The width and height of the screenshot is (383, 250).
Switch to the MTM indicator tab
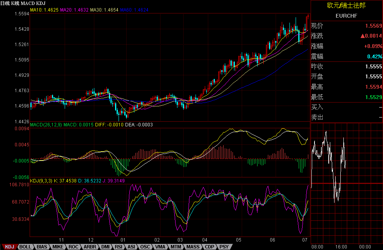[x=176, y=247]
